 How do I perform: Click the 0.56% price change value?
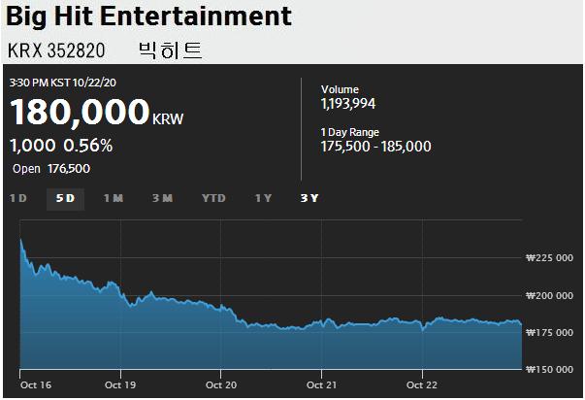[x=87, y=146]
